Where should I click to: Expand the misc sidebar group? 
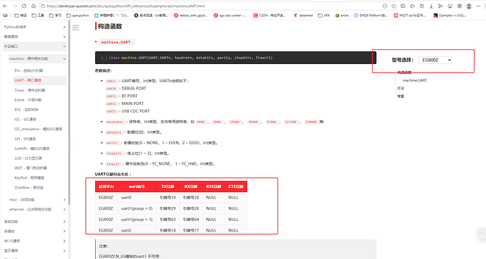tap(37, 200)
